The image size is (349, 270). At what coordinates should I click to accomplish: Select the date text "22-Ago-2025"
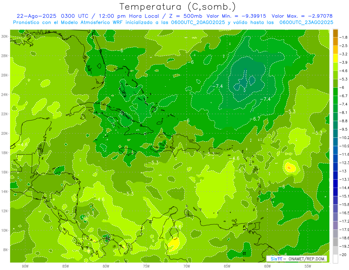pyautogui.click(x=37, y=16)
